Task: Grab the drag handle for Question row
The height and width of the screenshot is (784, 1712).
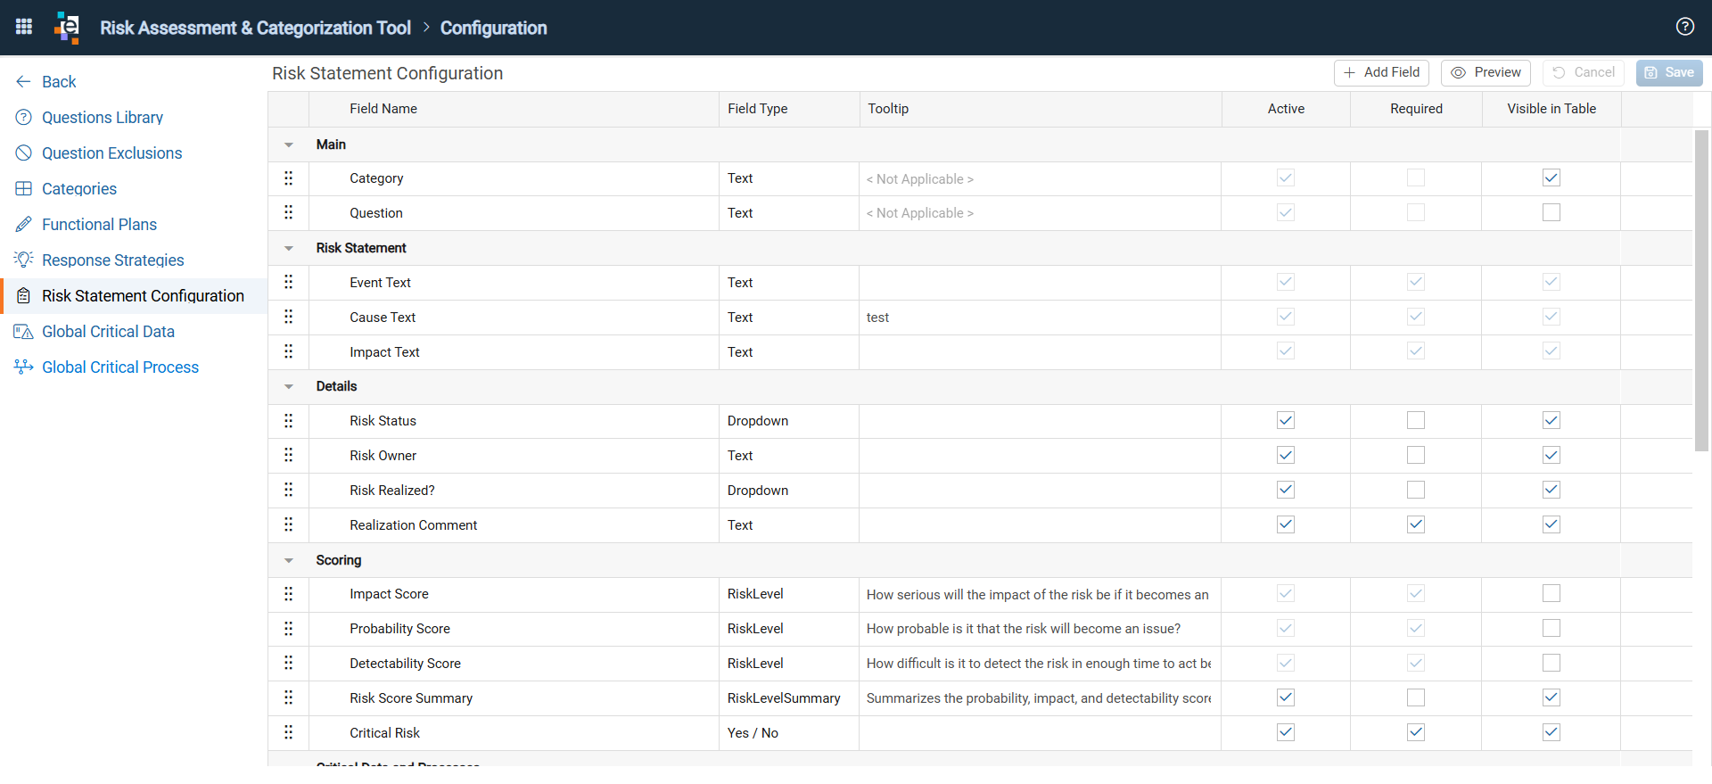Action: (288, 212)
